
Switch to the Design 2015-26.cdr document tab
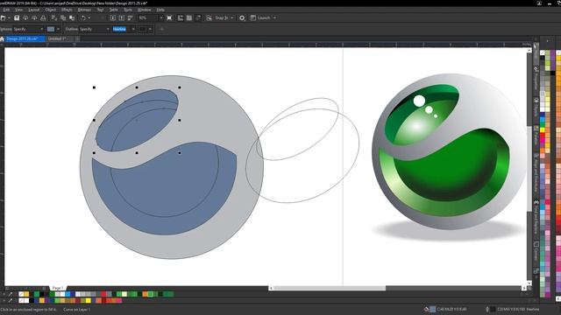click(25, 38)
